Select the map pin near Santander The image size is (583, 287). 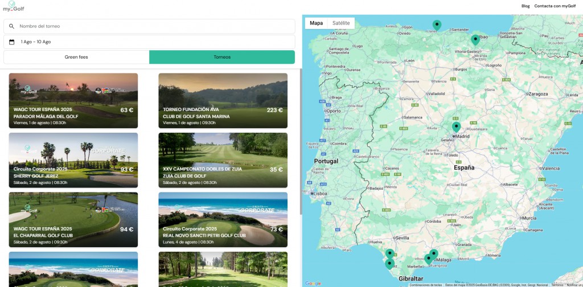(437, 25)
